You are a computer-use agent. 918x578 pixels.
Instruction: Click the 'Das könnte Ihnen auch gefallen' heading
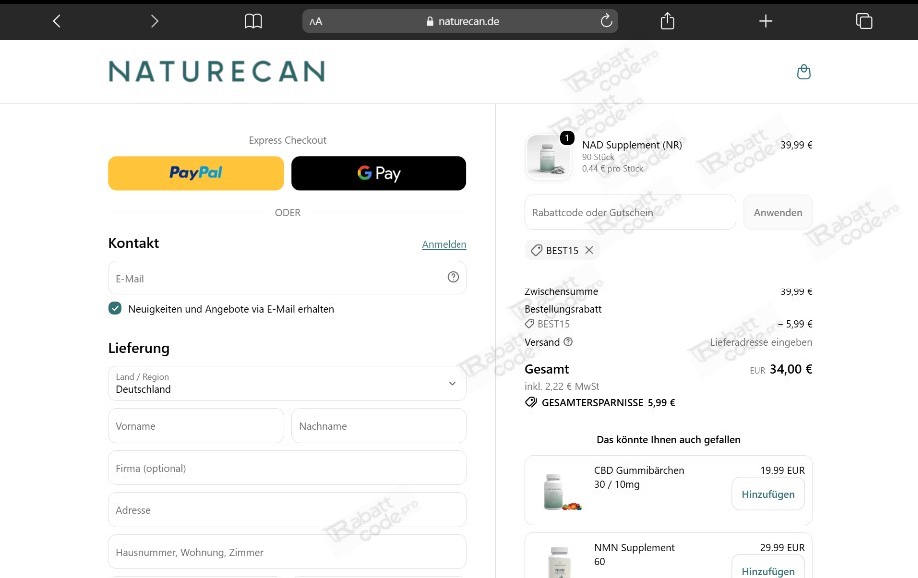668,440
